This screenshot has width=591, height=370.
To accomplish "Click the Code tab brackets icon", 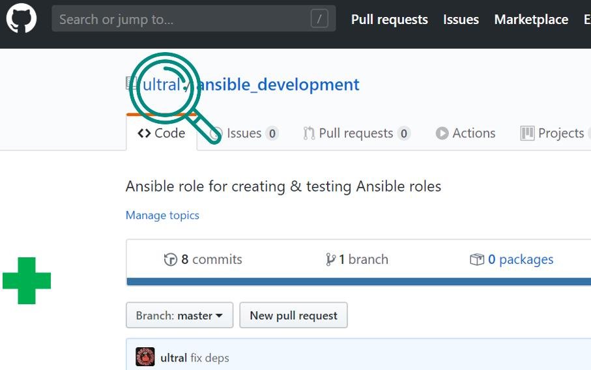I will [144, 134].
